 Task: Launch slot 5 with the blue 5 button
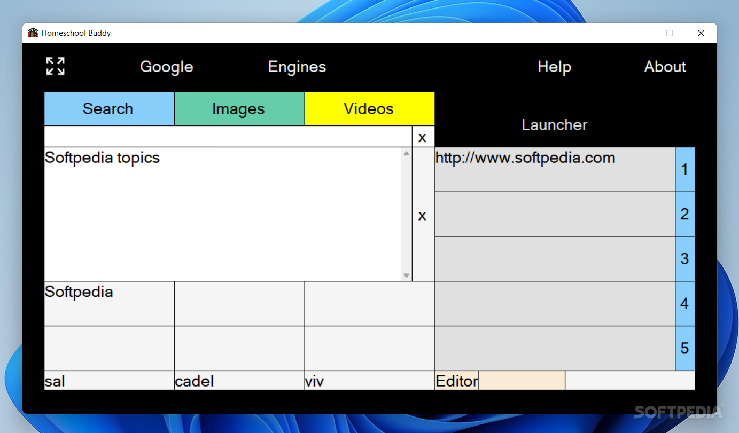pos(685,349)
